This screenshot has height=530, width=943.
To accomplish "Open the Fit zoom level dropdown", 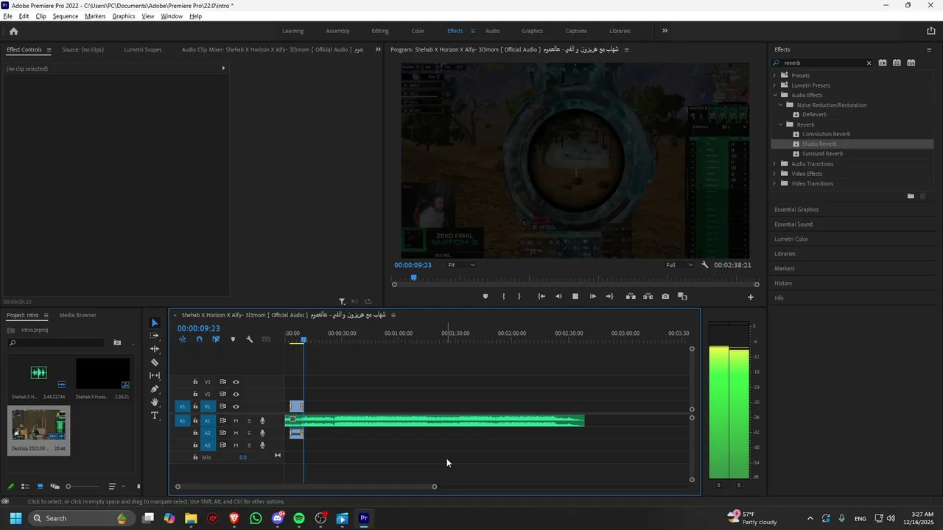I will click(x=461, y=265).
